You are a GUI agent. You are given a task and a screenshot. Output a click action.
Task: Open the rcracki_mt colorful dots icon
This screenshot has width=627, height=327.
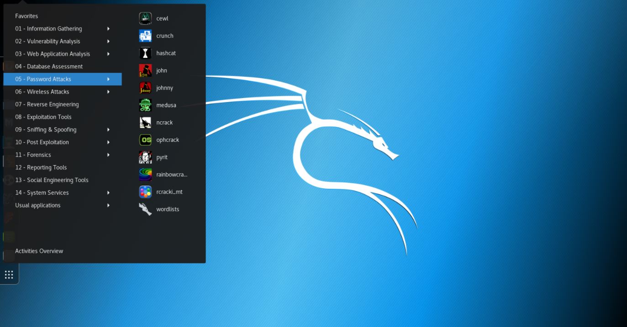[x=145, y=192]
